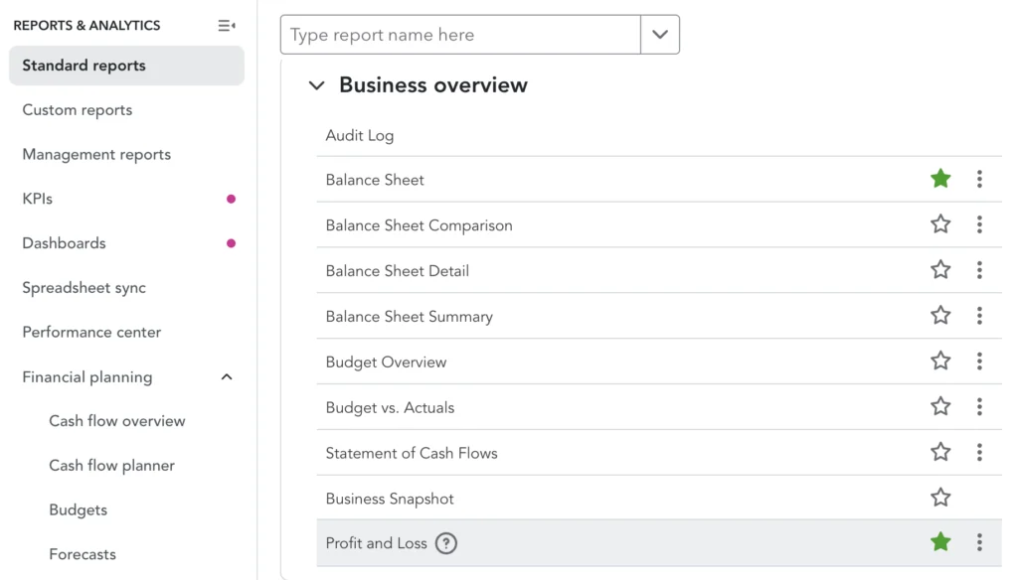Favorite the Balance Sheet Comparison report
This screenshot has height=580, width=1018.
point(940,223)
